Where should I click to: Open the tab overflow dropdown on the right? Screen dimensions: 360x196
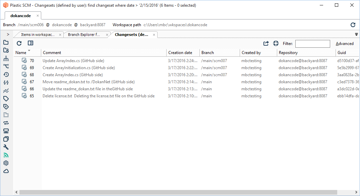click(x=356, y=34)
